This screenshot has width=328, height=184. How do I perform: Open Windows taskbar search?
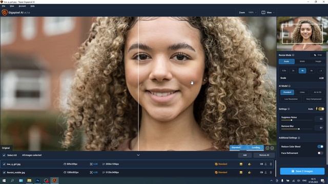pos(12,180)
